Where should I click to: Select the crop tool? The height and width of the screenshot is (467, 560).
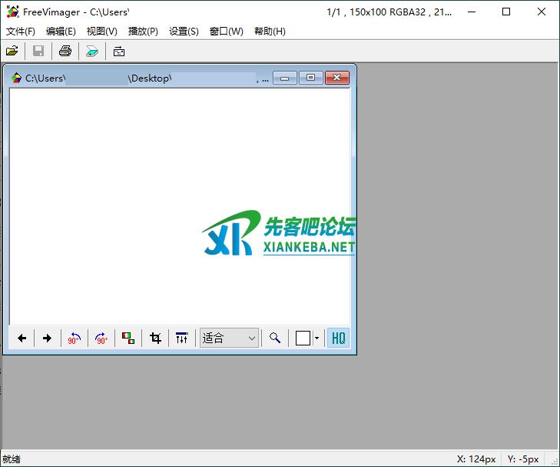155,338
